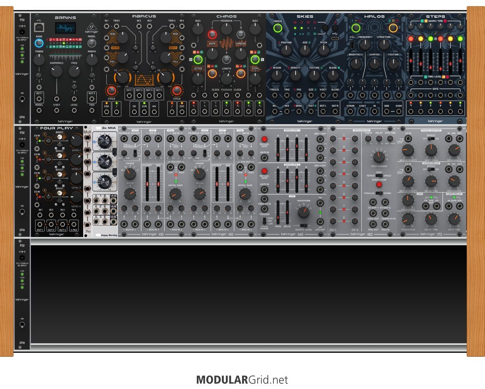Select the LEVEL 4 knob on Four Play
Viewport: 485px width, 389px height.
[x=76, y=197]
